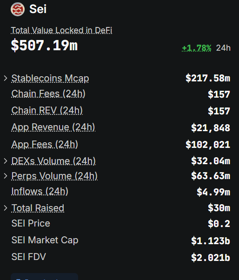Image resolution: width=239 pixels, height=280 pixels.
Task: Select the Chain Fees (24h) label
Action: click(48, 93)
